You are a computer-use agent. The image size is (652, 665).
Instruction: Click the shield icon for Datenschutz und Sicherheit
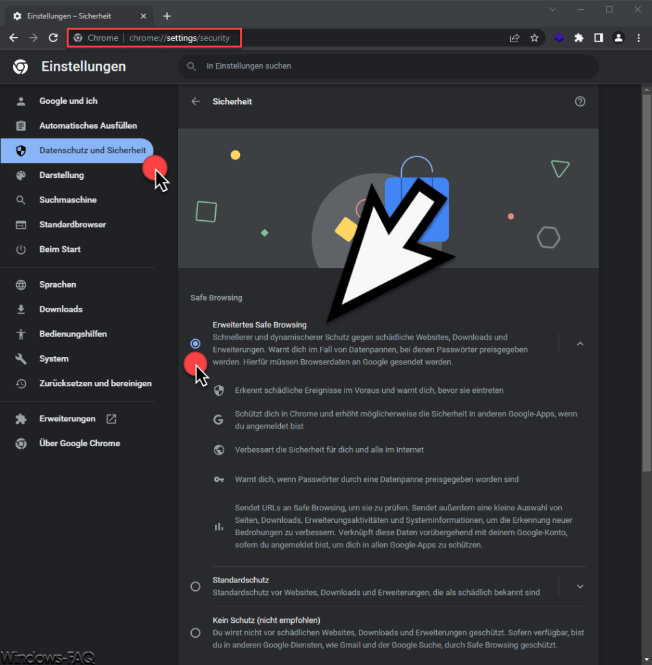(x=21, y=151)
